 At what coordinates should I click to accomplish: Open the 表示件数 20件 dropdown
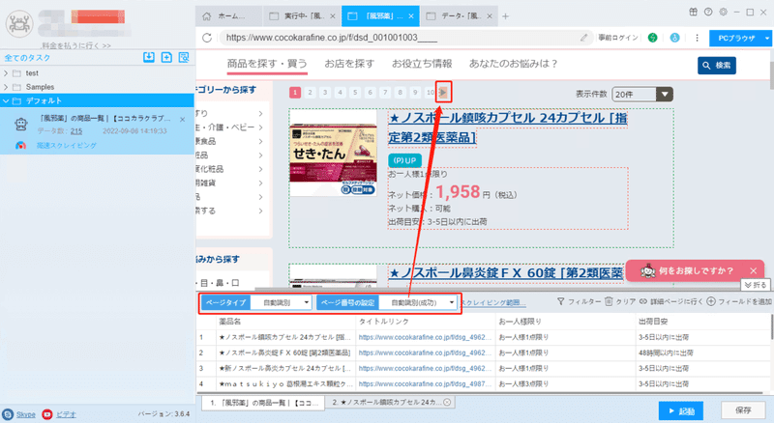[x=642, y=95]
